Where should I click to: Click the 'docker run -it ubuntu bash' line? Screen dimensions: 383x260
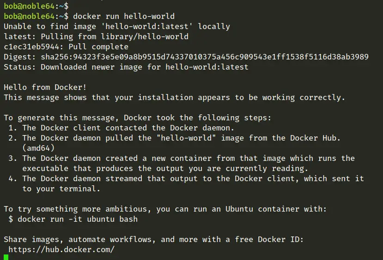pyautogui.click(x=73, y=219)
